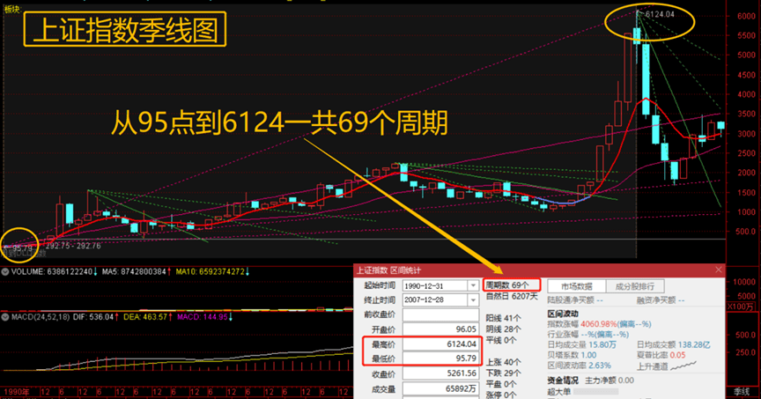Click the 上涨 40个 text
This screenshot has height=399, width=761.
click(503, 363)
